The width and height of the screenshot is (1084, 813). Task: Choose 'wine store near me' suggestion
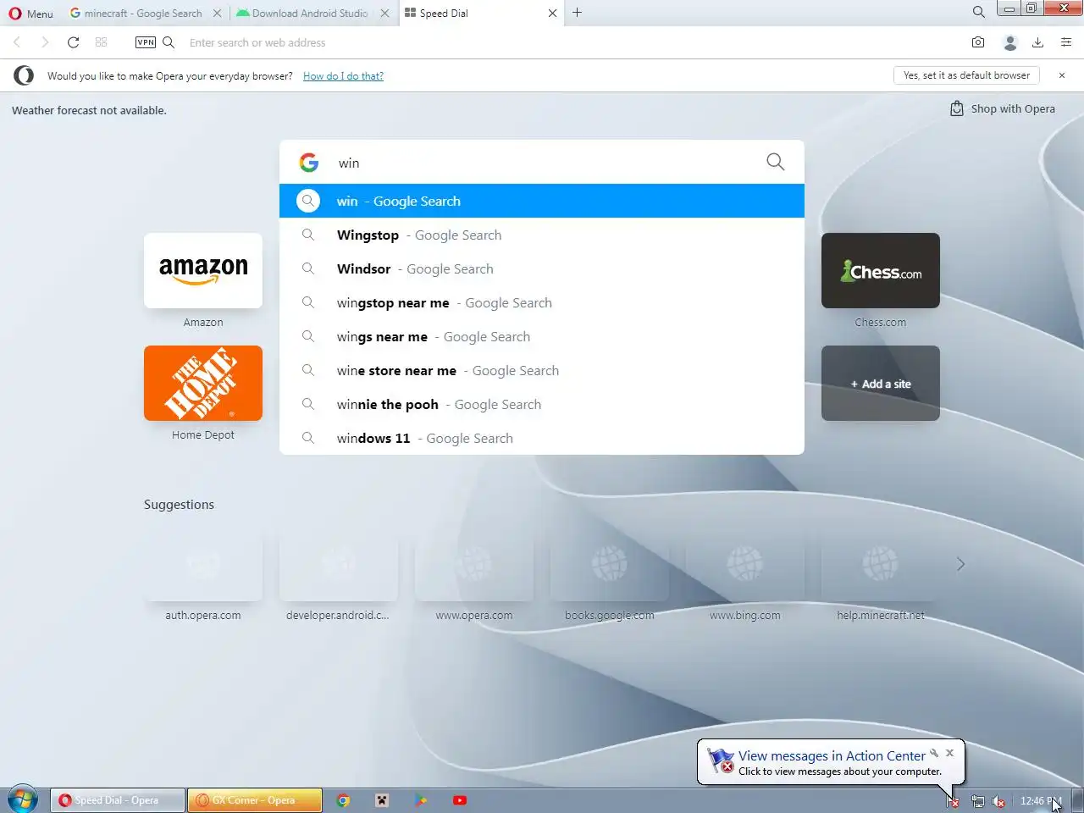tap(542, 370)
